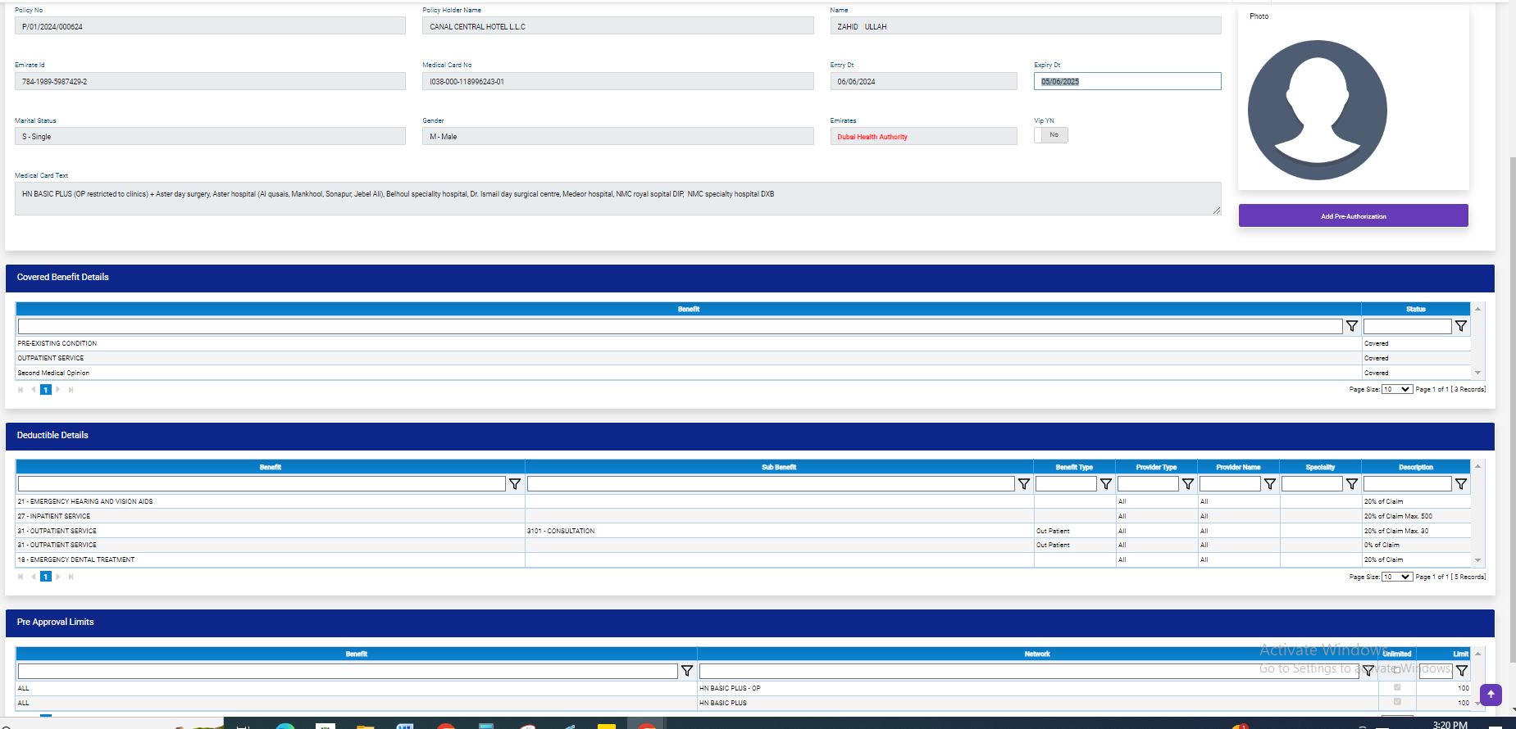Click the Limit filter icon in Pre Approval Limits

tap(1461, 671)
